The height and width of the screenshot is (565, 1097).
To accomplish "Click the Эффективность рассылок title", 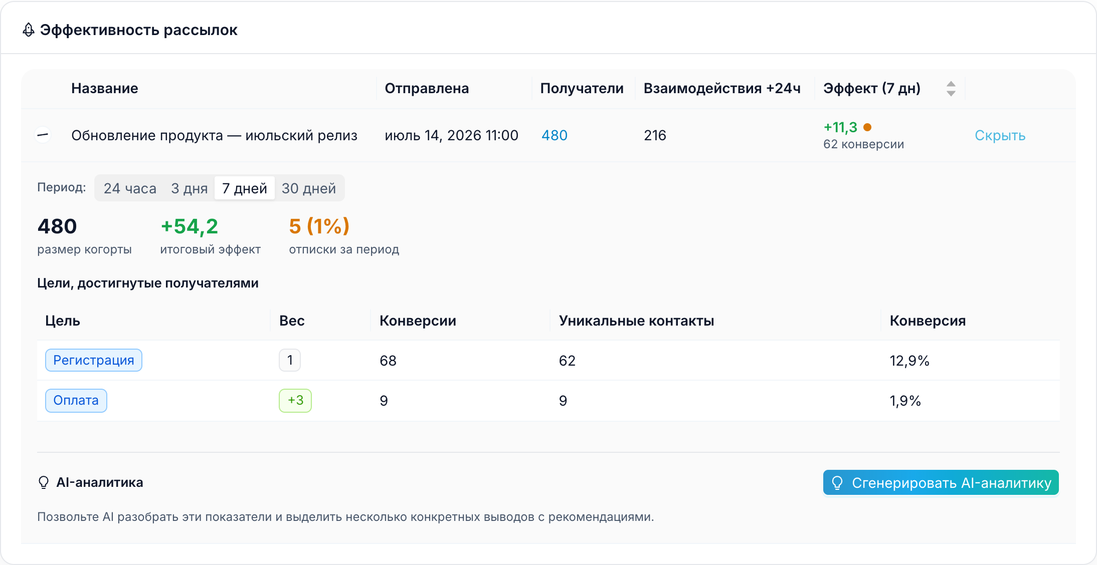I will tap(139, 30).
